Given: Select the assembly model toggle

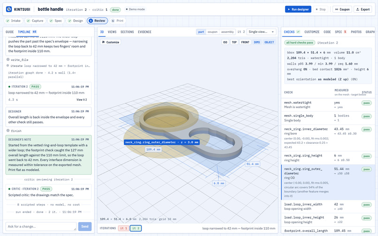Looking at the screenshot, I should [227, 32].
